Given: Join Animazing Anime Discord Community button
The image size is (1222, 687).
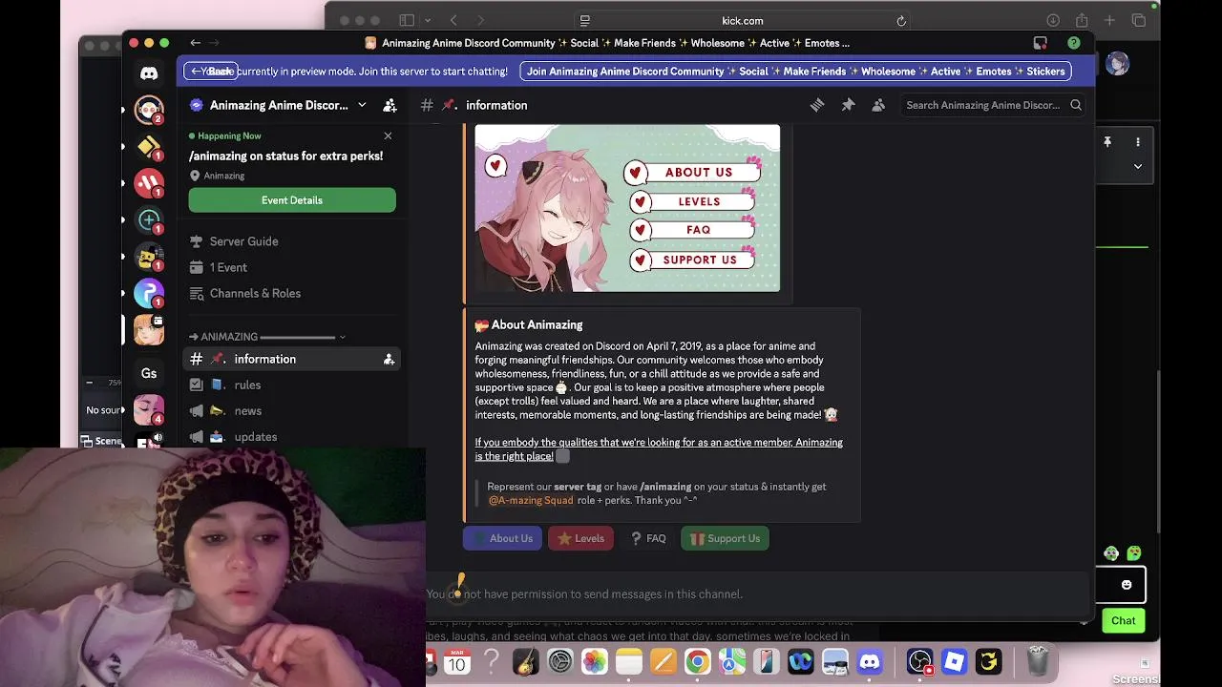Looking at the screenshot, I should pos(795,71).
